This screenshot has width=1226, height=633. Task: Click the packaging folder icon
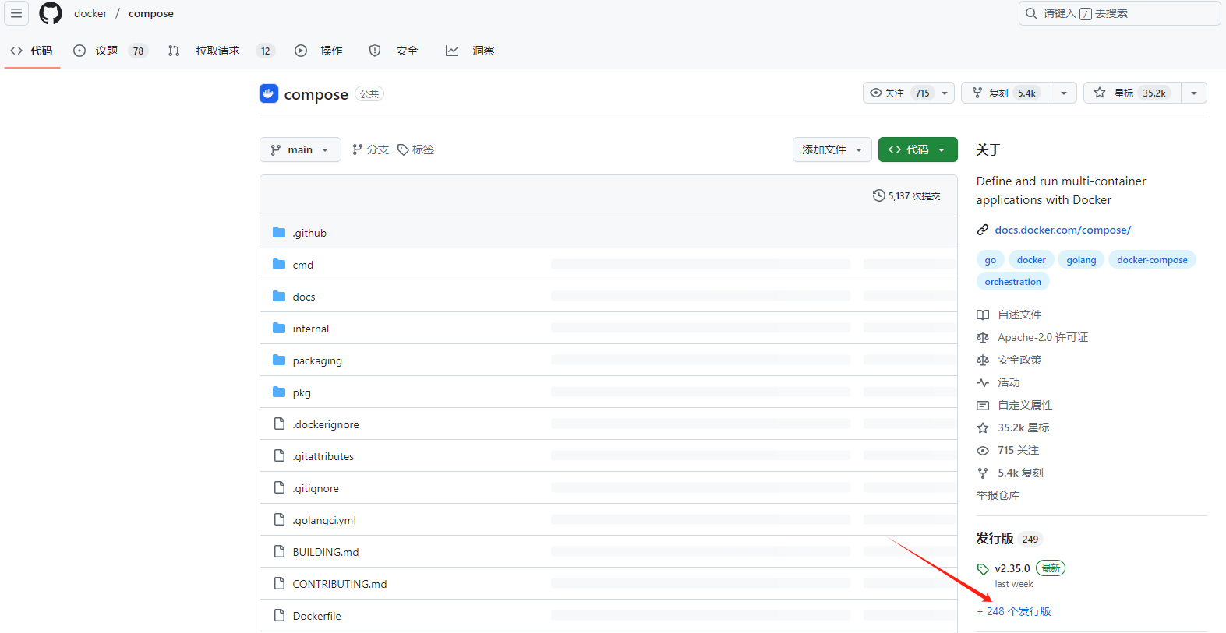point(279,360)
